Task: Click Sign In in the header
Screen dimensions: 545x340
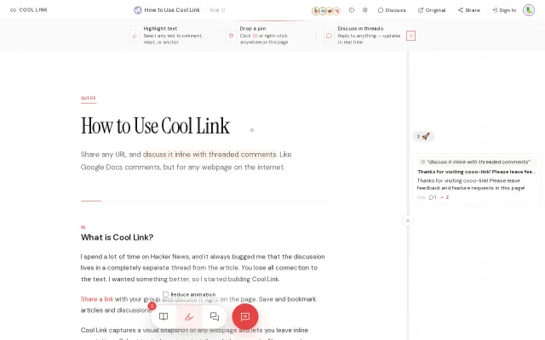Action: coord(504,10)
